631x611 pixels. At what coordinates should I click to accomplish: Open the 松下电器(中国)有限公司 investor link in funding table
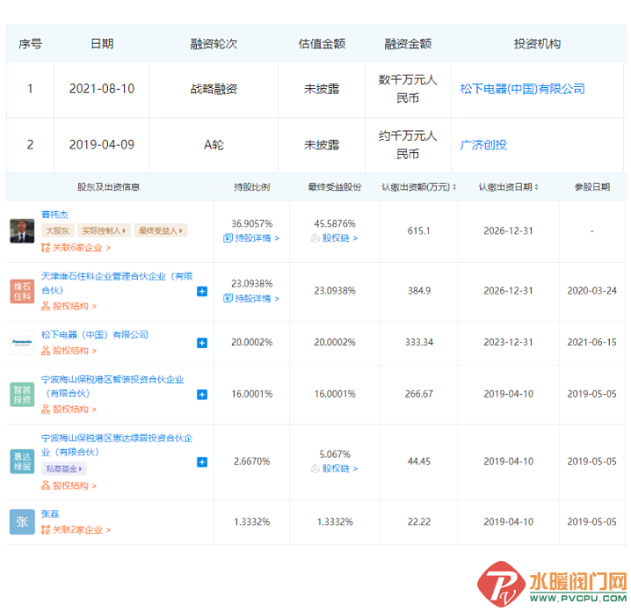click(x=522, y=89)
